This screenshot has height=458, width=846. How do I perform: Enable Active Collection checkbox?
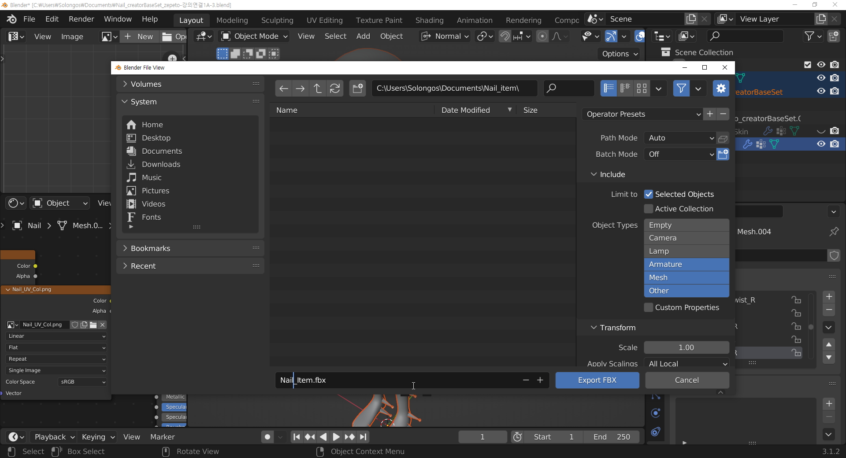point(649,209)
